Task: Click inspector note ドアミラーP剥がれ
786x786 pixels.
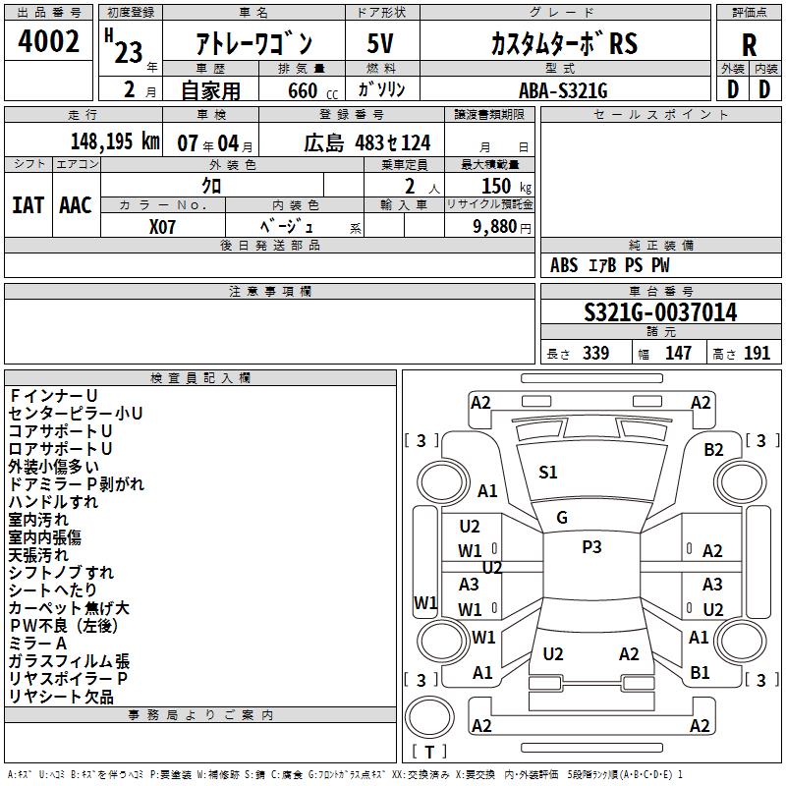Action: pos(77,484)
